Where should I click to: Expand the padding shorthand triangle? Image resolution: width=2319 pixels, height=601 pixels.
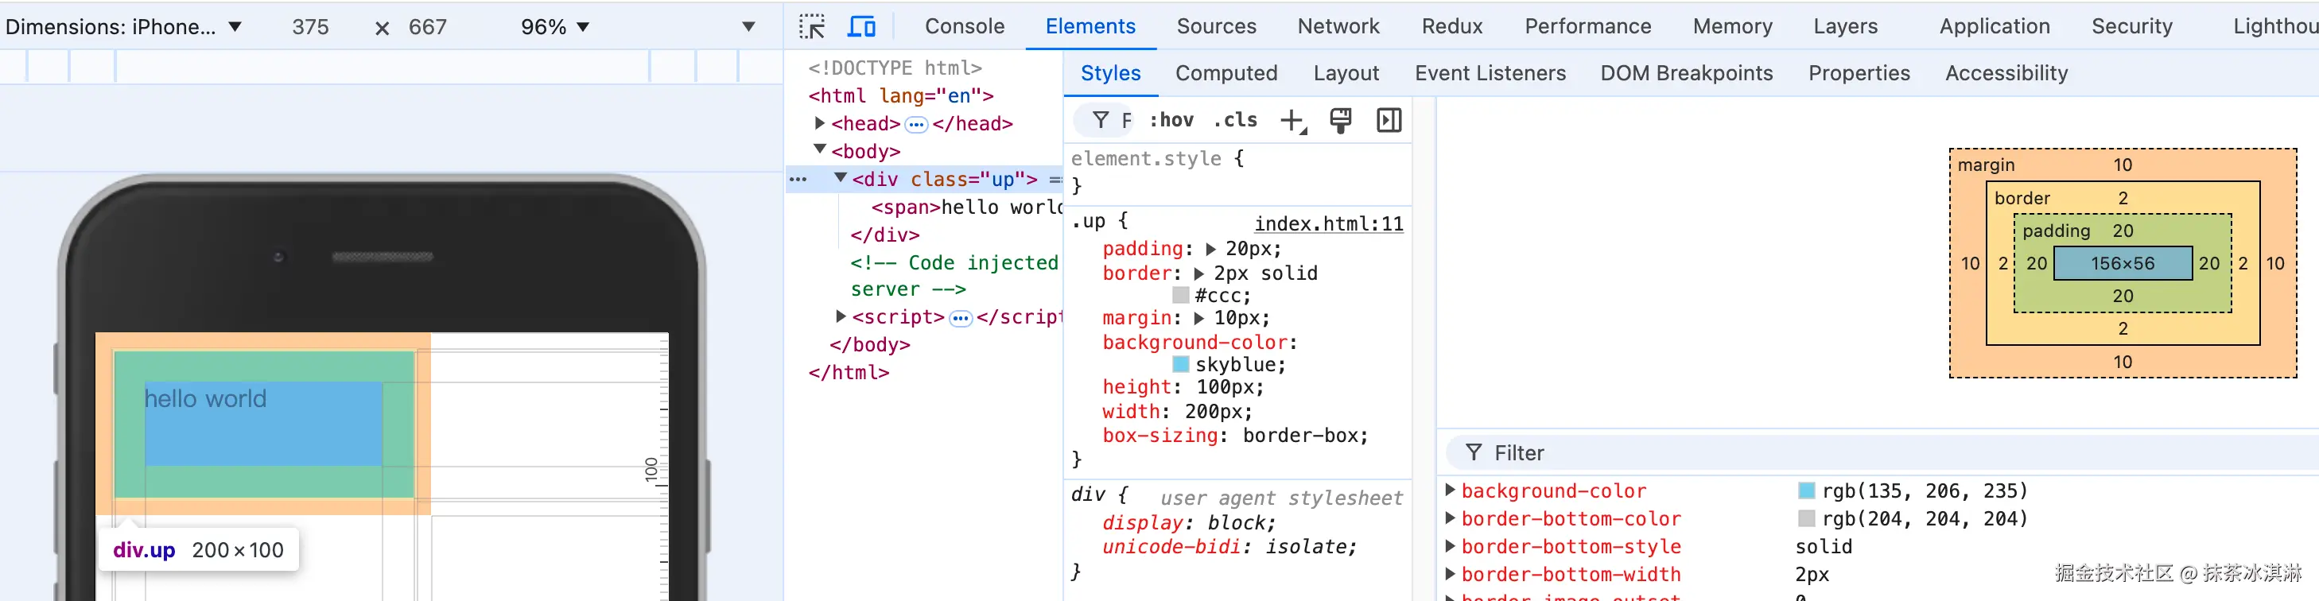[1211, 249]
